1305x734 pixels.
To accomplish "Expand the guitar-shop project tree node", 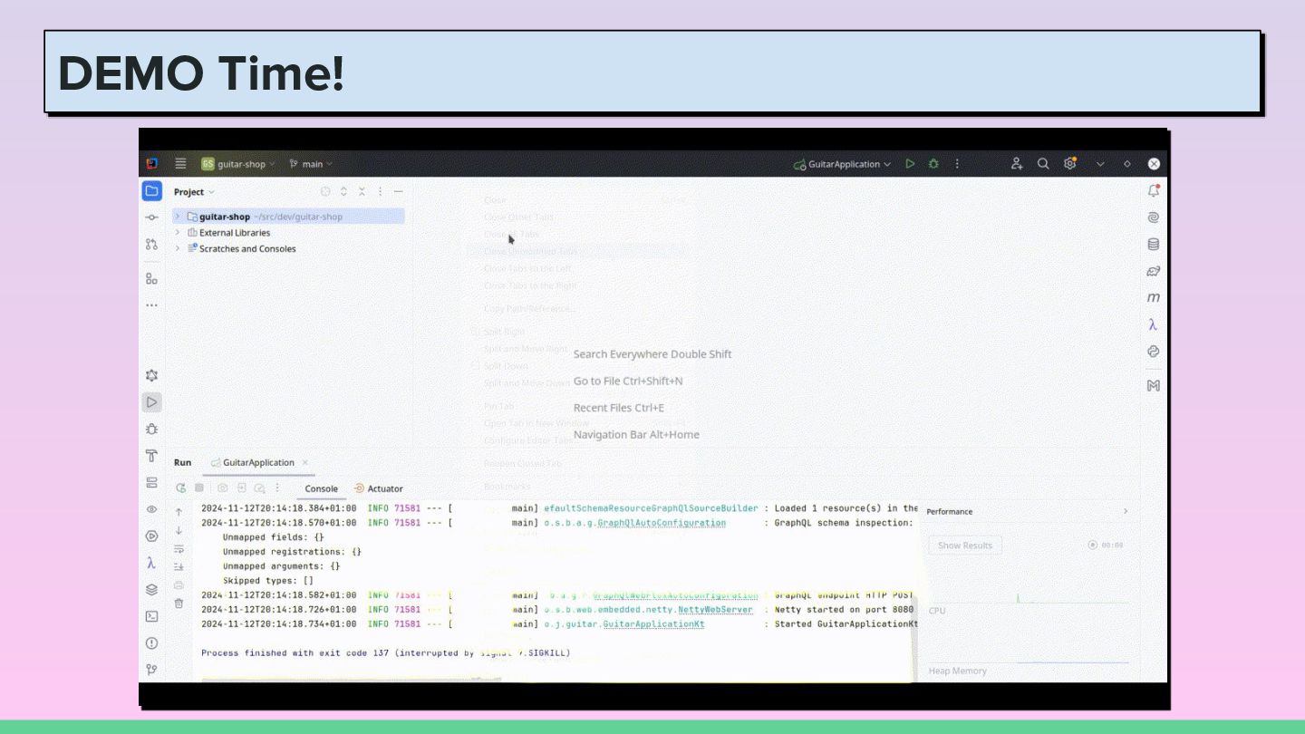I will [x=178, y=217].
